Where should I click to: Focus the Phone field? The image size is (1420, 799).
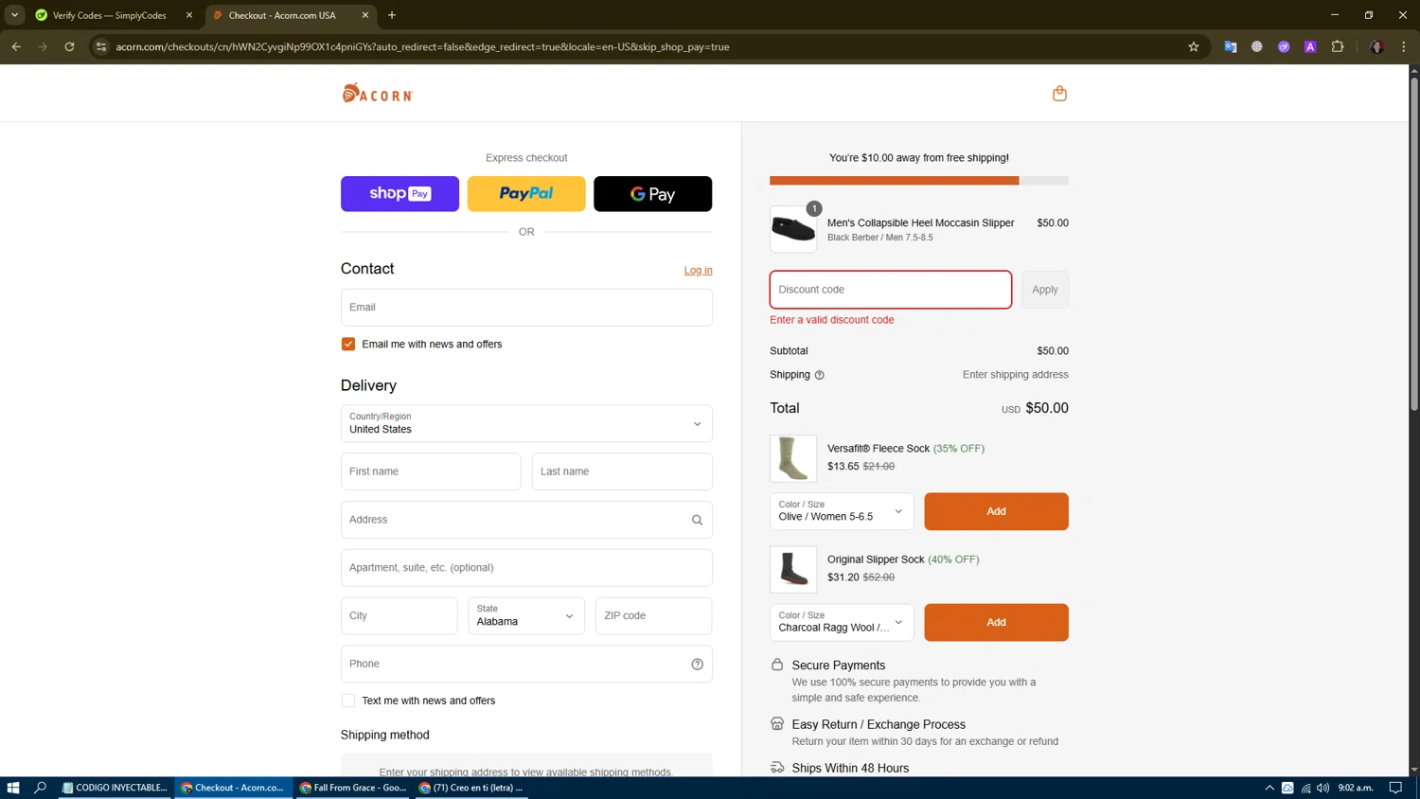pos(526,664)
